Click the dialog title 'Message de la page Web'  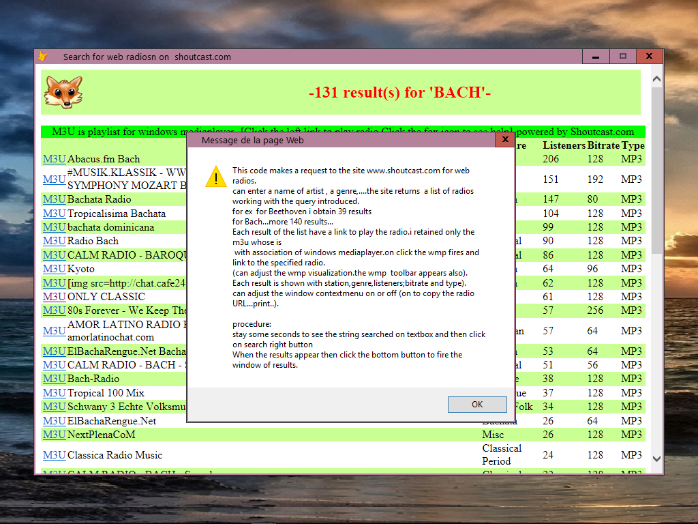pos(252,141)
